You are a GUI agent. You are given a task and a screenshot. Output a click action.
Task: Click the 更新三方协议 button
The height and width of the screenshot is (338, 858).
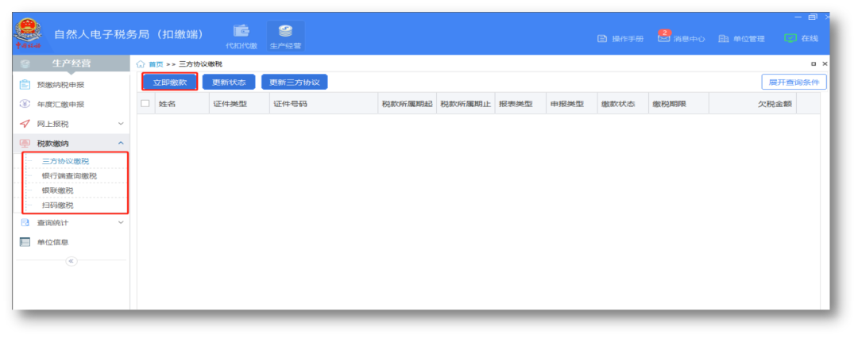point(295,83)
